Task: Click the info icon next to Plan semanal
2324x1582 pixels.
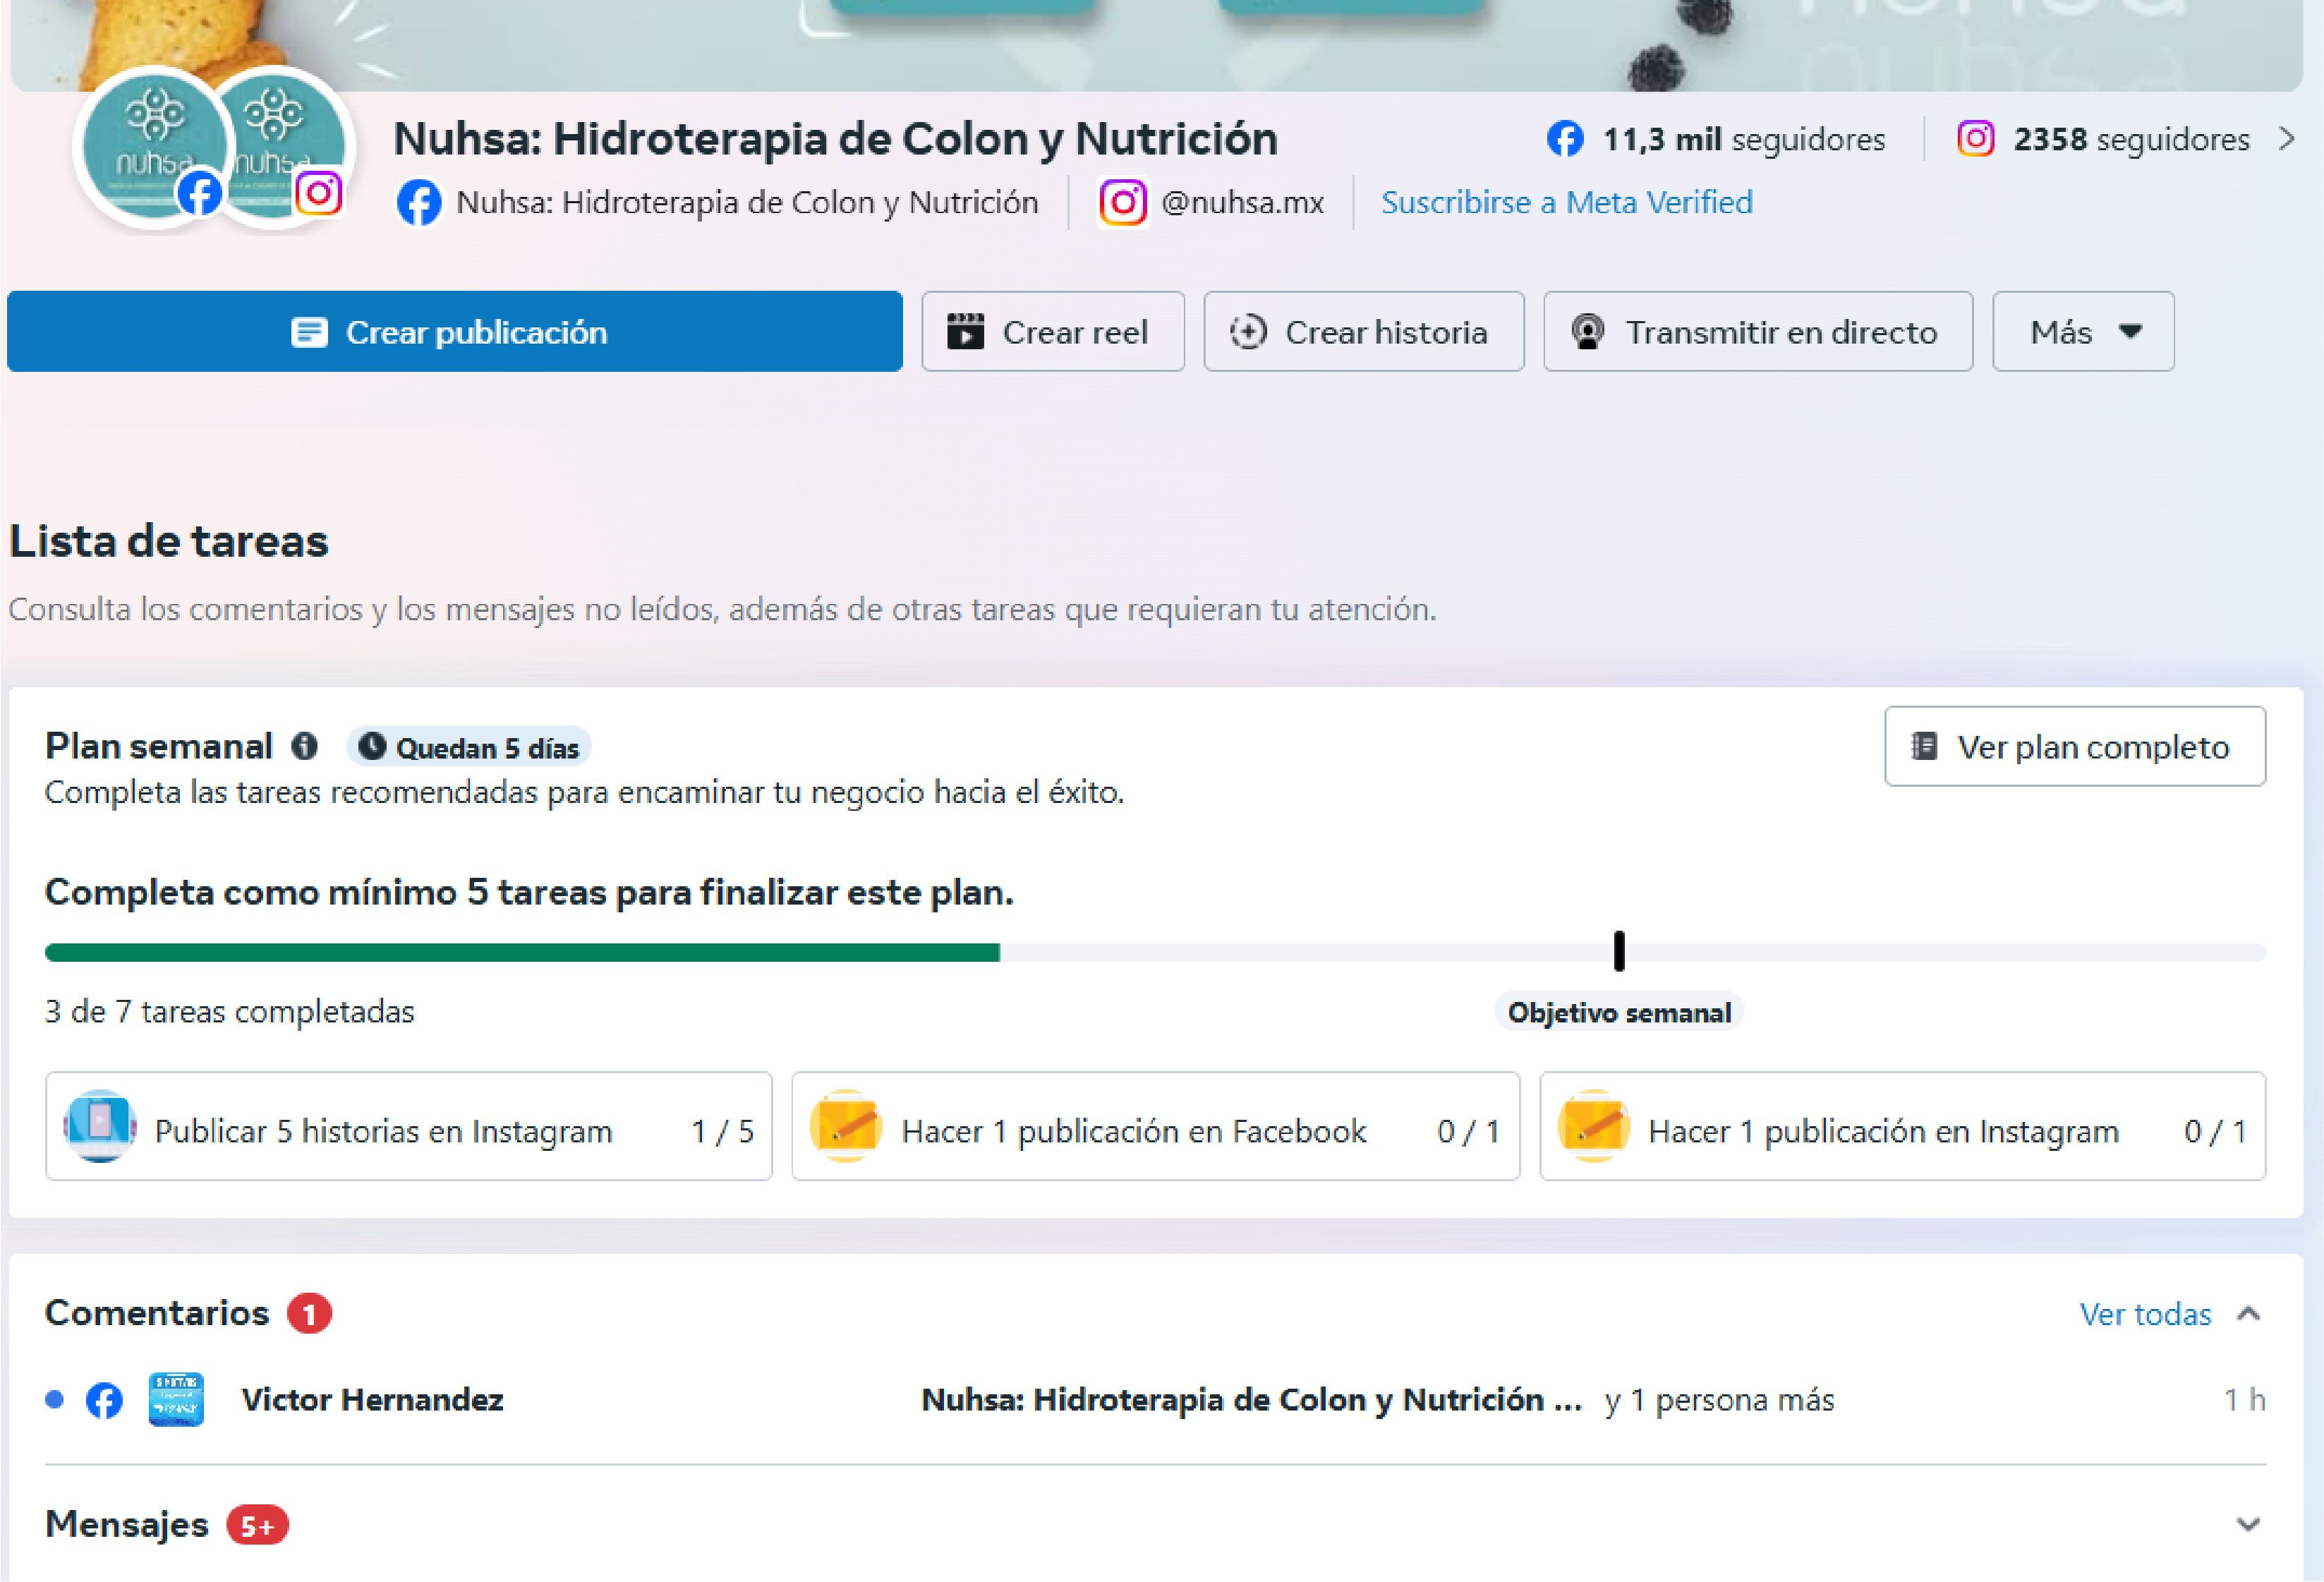Action: (305, 746)
